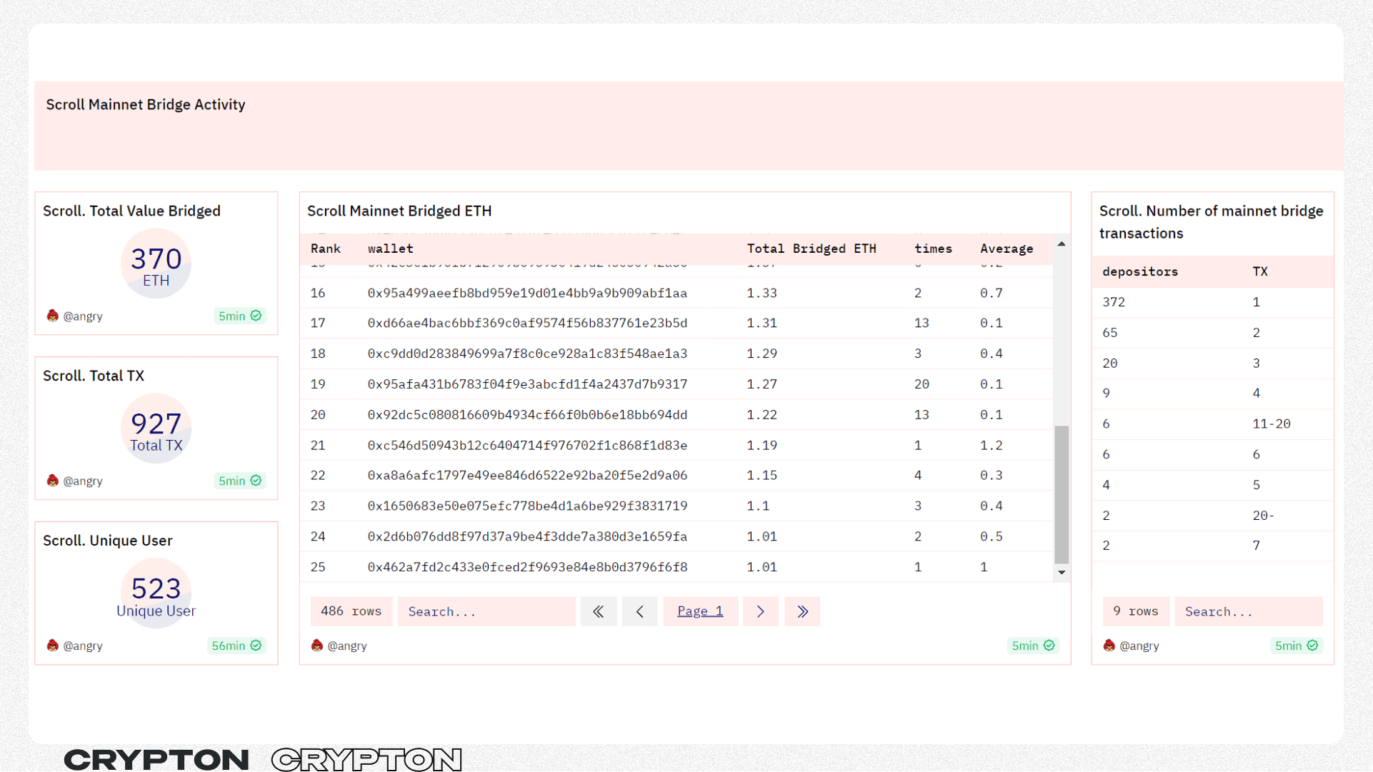Click angry bird avatar in Total Value Bridged card
The width and height of the screenshot is (1373, 772).
[x=53, y=316]
